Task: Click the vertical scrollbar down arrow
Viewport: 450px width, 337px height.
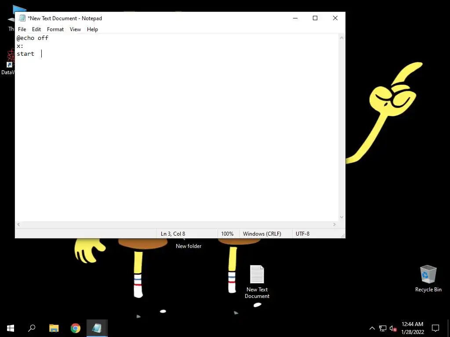Action: coord(341,217)
